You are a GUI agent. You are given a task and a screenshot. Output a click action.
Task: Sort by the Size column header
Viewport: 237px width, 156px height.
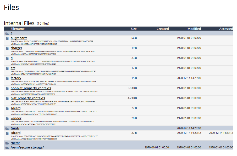click(x=134, y=29)
